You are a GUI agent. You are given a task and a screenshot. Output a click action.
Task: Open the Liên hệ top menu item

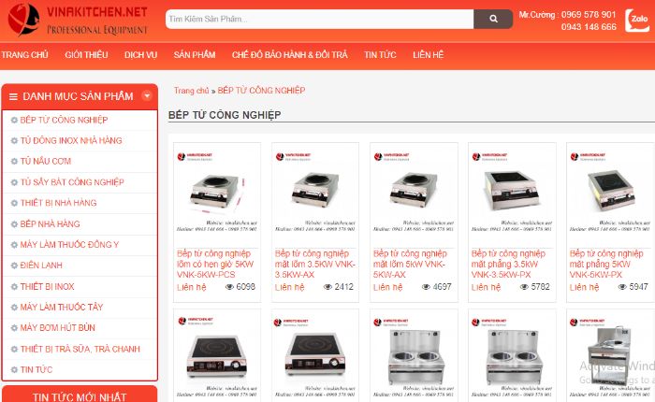[428, 54]
